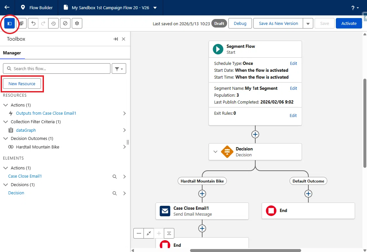Open the search filter dropdown
Screen dimensions: 367x252
tap(119, 68)
